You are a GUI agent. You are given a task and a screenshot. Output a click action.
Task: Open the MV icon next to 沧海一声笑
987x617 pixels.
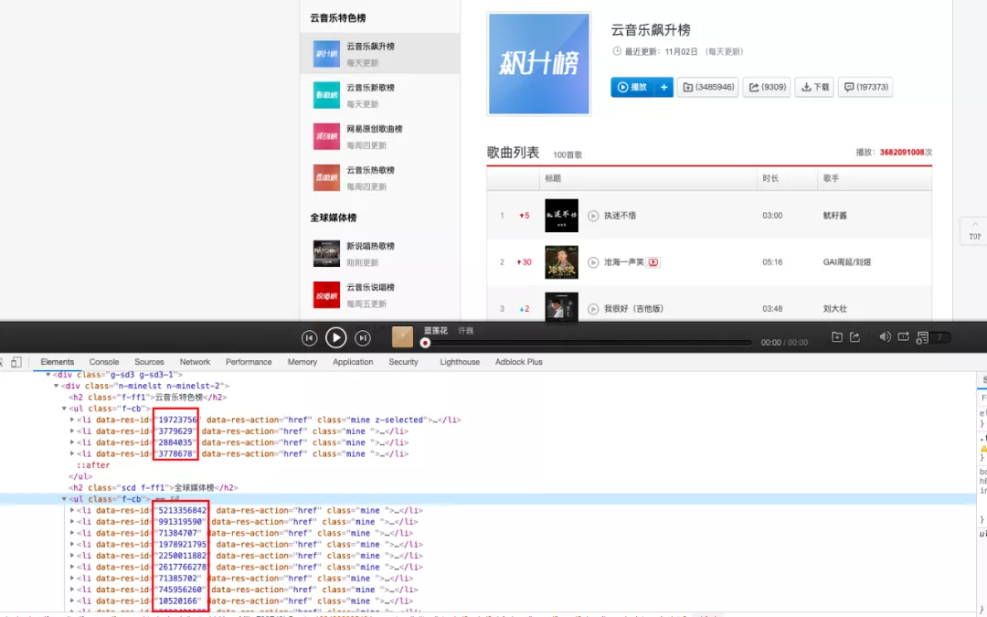[653, 262]
